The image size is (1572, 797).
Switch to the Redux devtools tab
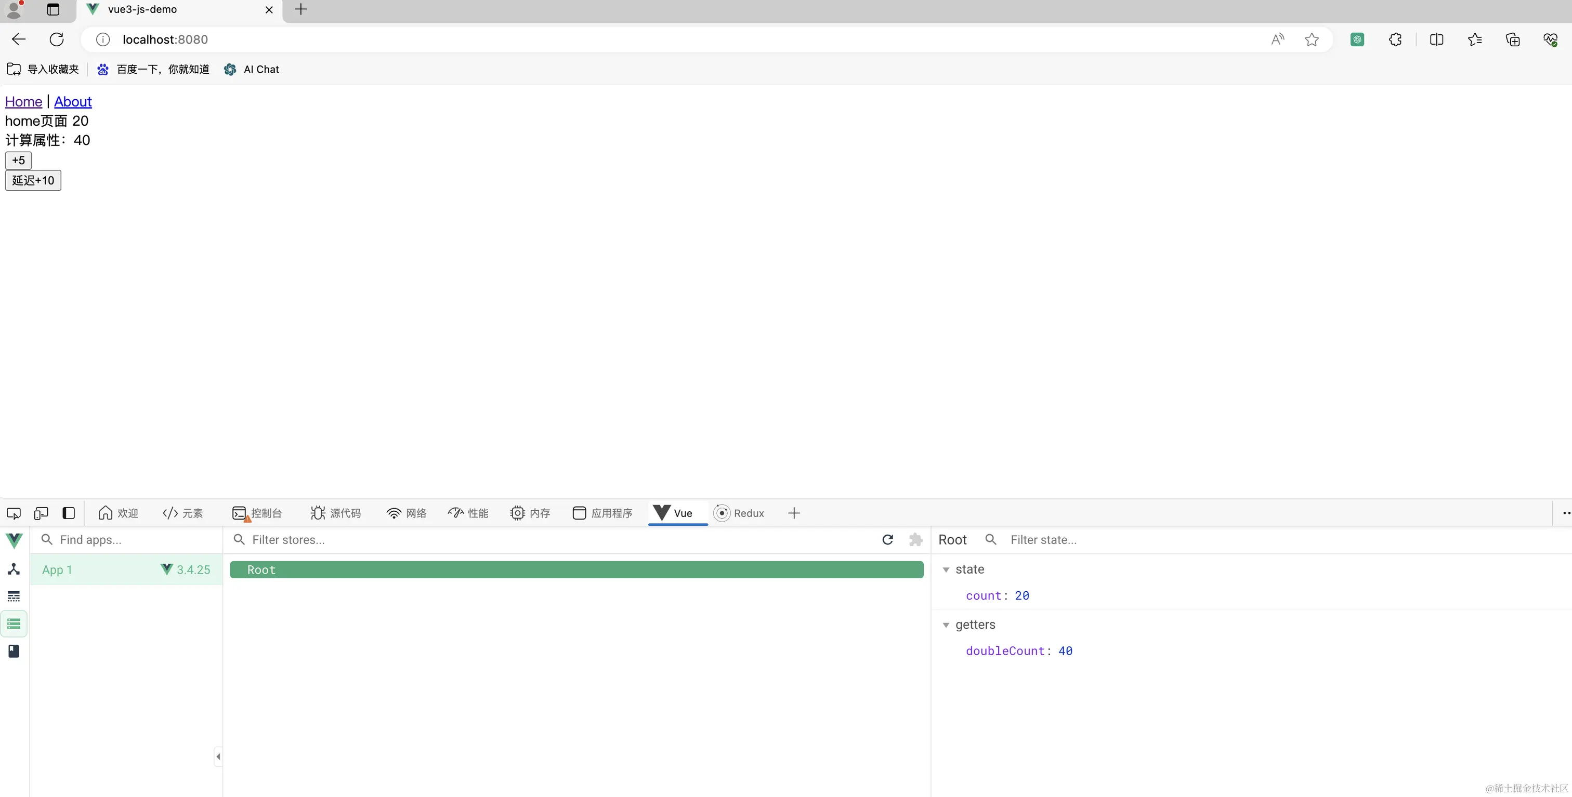tap(739, 513)
